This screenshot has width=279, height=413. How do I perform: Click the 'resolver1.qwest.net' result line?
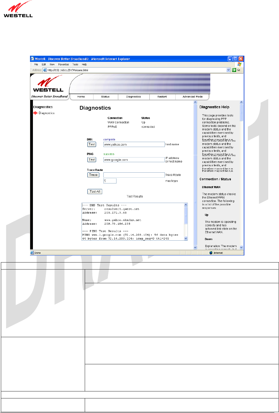[122, 209]
